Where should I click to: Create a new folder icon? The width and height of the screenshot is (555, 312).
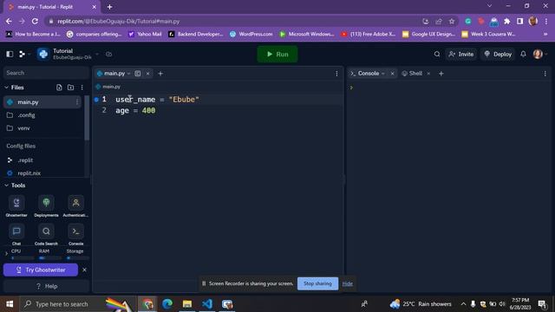coord(71,88)
